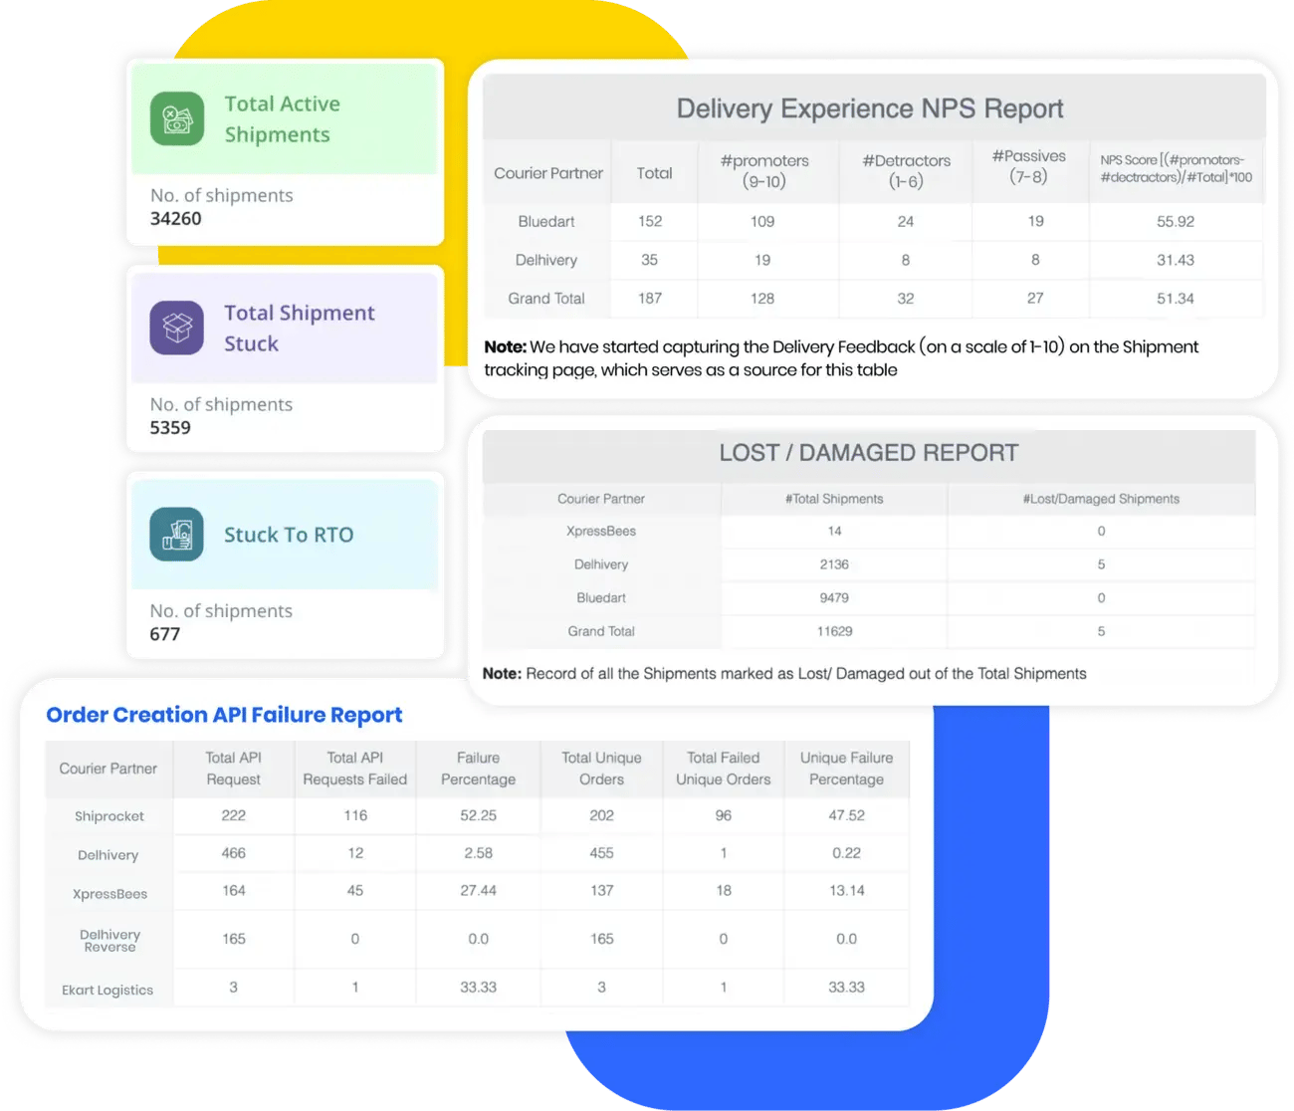Click promoters value 109
This screenshot has height=1111, width=1294.
[762, 221]
